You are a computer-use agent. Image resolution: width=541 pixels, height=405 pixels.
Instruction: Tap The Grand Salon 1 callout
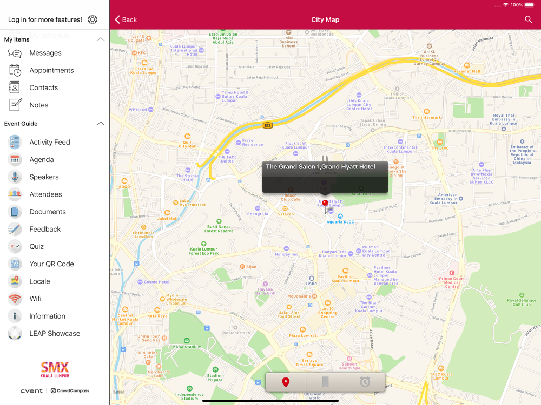click(325, 177)
